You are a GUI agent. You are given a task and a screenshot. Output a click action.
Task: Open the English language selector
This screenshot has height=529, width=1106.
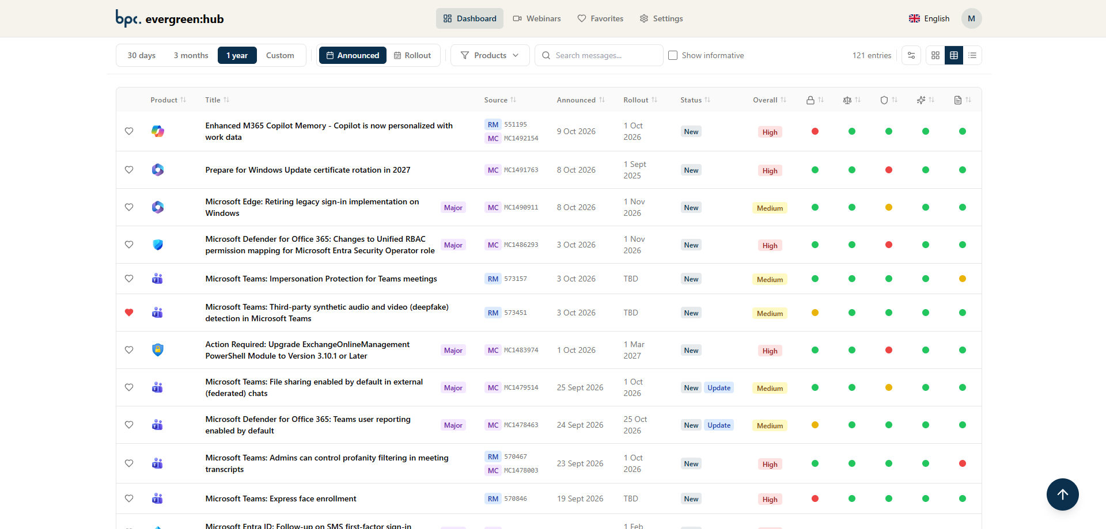pyautogui.click(x=929, y=18)
